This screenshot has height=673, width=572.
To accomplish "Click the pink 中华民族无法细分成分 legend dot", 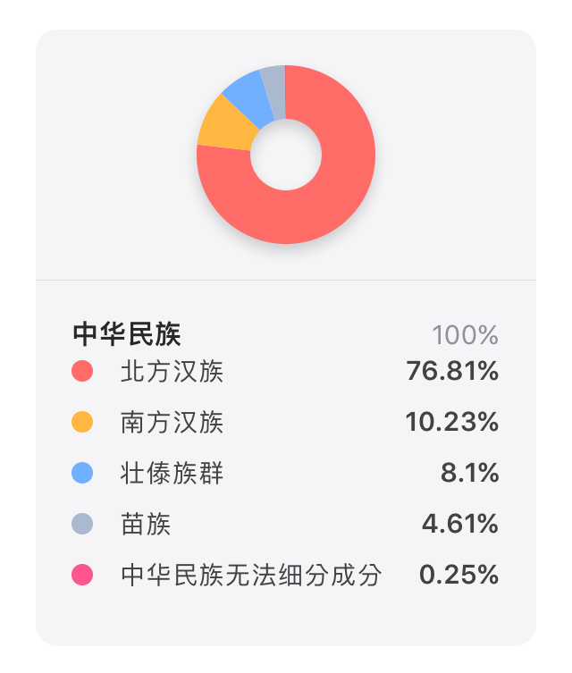I will point(82,575).
